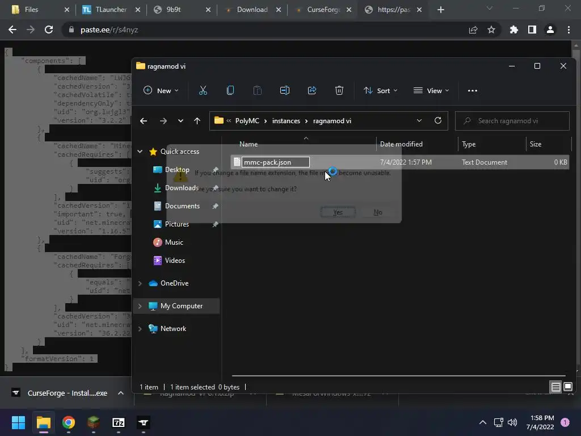Open the 7-Zip taskbar icon

click(x=118, y=422)
